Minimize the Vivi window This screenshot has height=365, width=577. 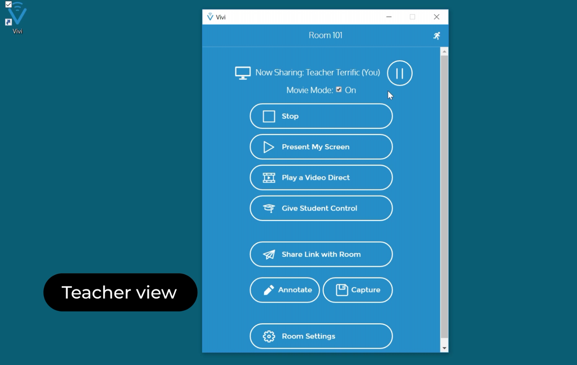click(389, 17)
